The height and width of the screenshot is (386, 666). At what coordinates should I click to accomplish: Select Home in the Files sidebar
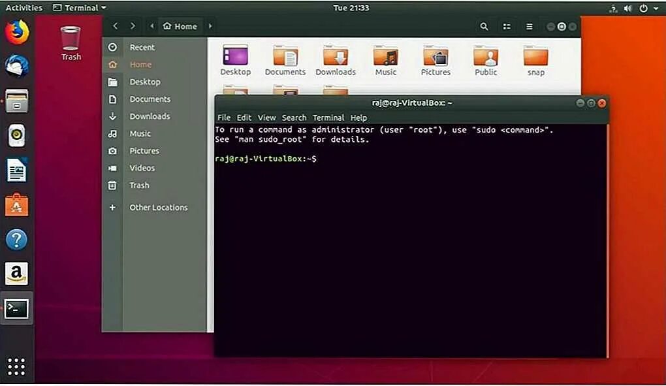click(x=155, y=65)
